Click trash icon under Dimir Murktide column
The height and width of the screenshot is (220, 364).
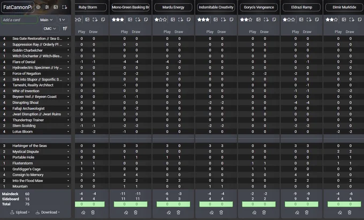point(350,213)
